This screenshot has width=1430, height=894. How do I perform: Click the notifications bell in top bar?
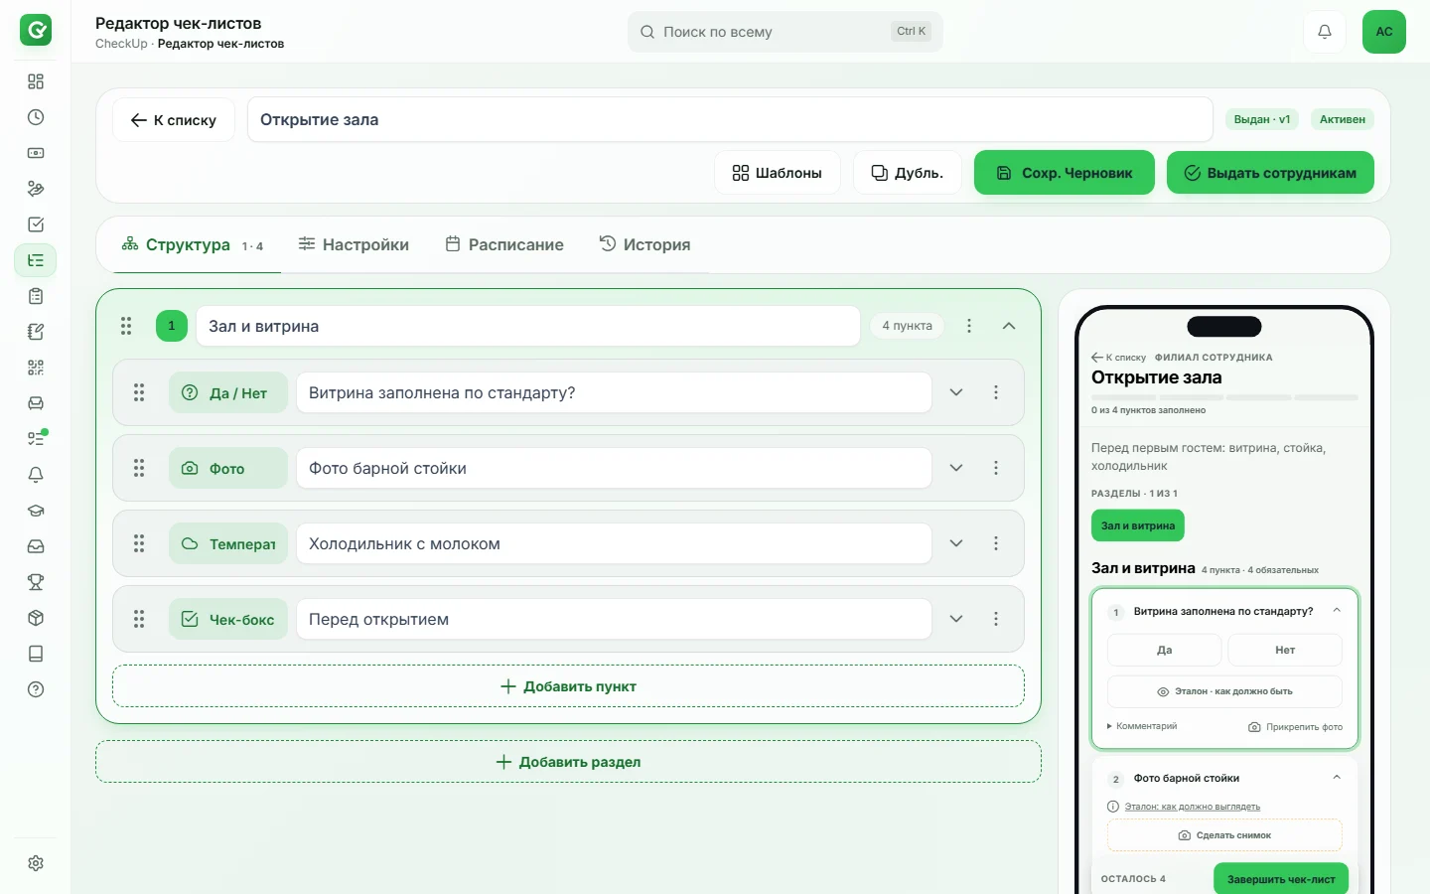[1325, 32]
